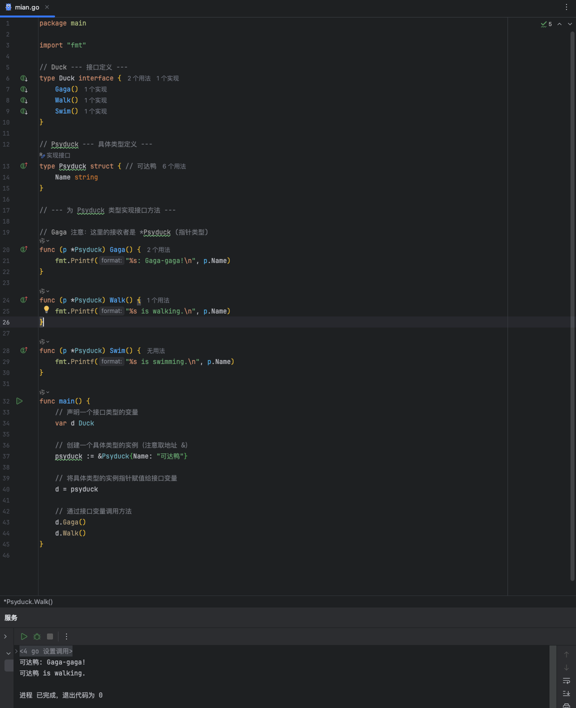This screenshot has height=708, width=576.
Task: Open more options in Services toolbar
Action: coord(66,636)
